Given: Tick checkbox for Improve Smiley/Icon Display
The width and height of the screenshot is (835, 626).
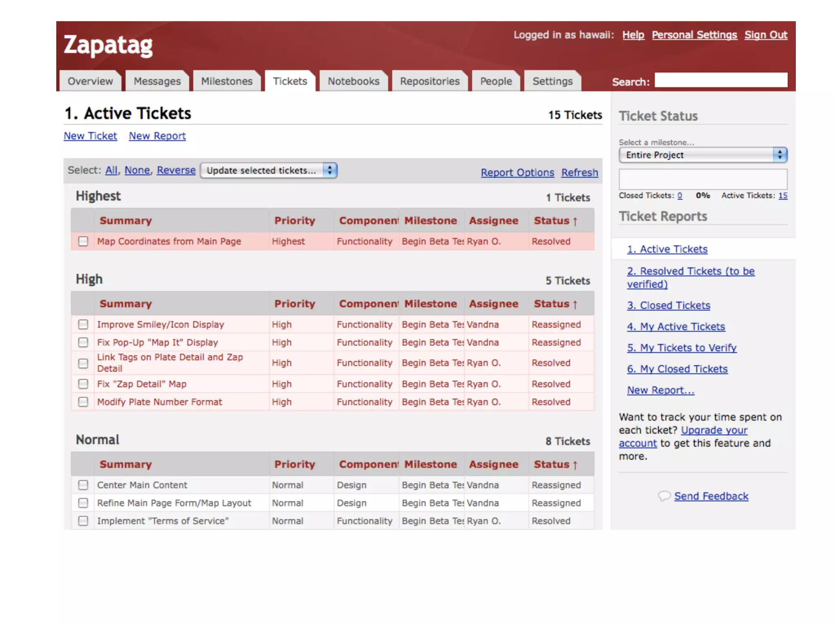Looking at the screenshot, I should tap(83, 324).
